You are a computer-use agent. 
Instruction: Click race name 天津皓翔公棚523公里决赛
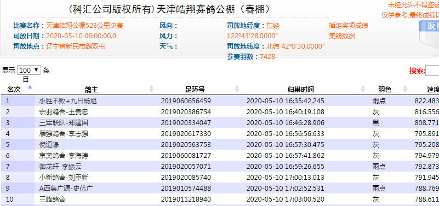tap(84, 26)
